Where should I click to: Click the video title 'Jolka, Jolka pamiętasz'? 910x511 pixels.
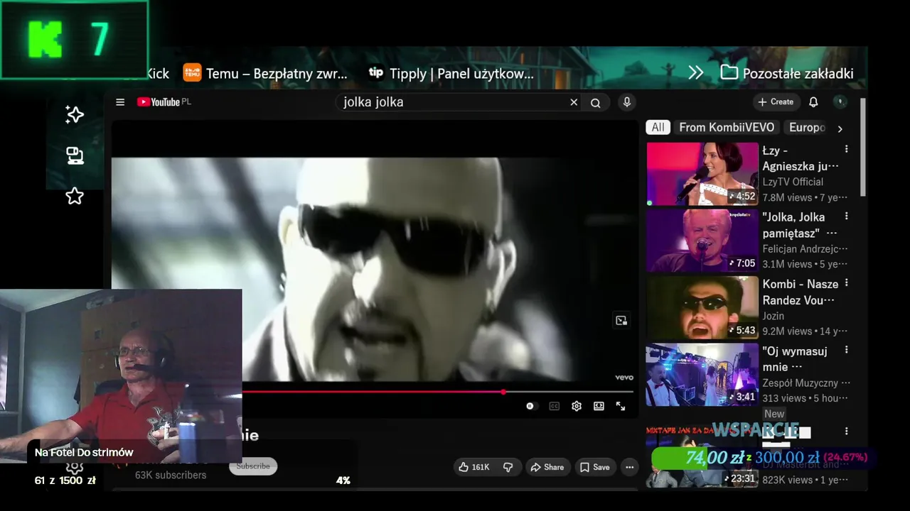799,225
